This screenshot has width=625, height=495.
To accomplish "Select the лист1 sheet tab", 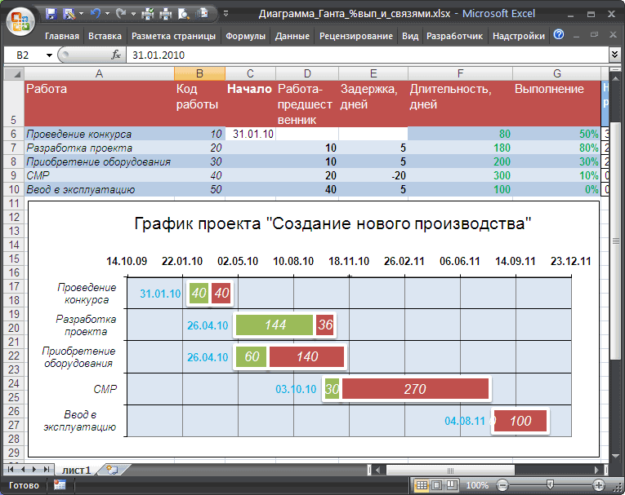I will tap(76, 470).
